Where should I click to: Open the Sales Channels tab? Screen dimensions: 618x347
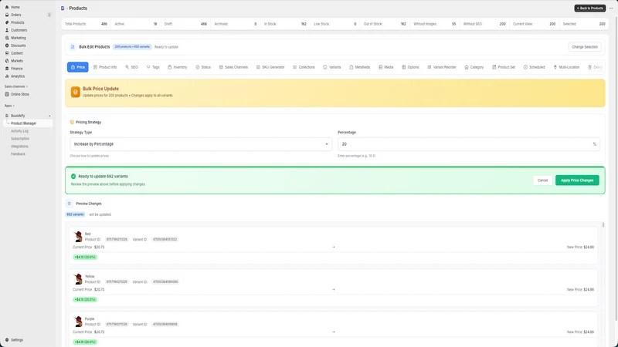(233, 67)
